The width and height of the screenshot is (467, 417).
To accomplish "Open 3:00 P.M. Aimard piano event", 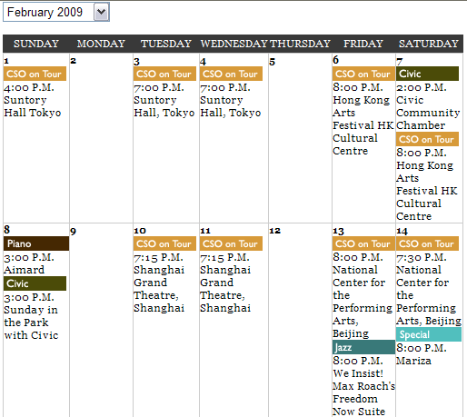I will coord(29,263).
